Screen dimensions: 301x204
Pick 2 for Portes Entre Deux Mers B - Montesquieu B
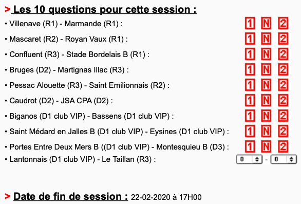[283, 146]
